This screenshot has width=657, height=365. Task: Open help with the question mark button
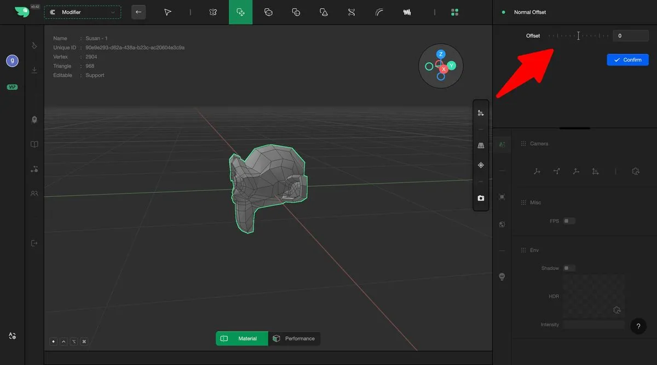coord(638,326)
